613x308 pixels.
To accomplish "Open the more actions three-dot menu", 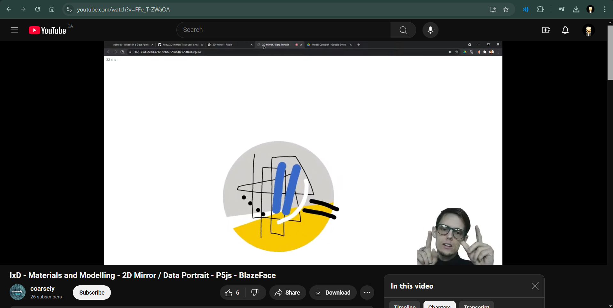I will (x=367, y=293).
